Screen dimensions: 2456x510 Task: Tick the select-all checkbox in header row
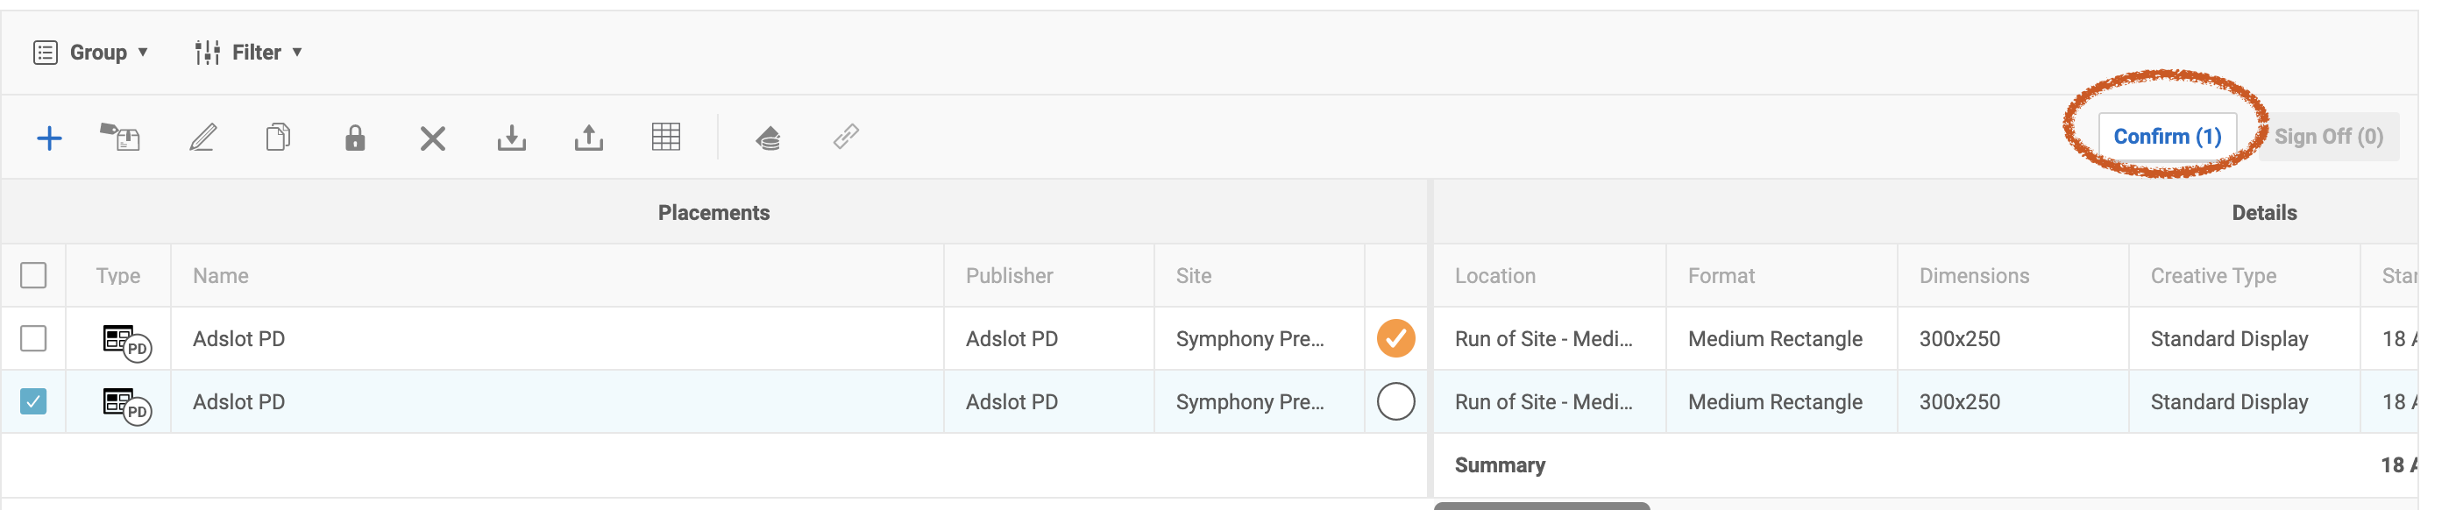(33, 275)
